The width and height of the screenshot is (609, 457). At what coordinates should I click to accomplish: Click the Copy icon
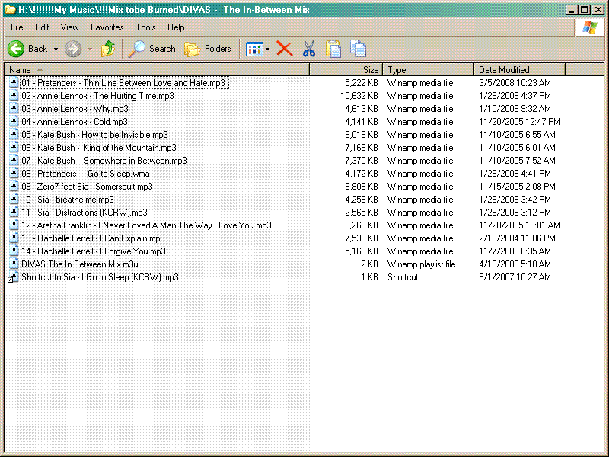click(x=358, y=49)
